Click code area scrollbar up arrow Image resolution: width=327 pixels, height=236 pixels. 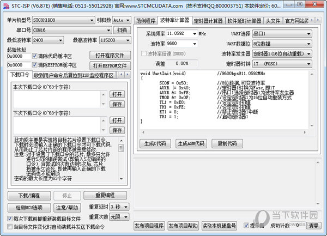tap(312, 74)
